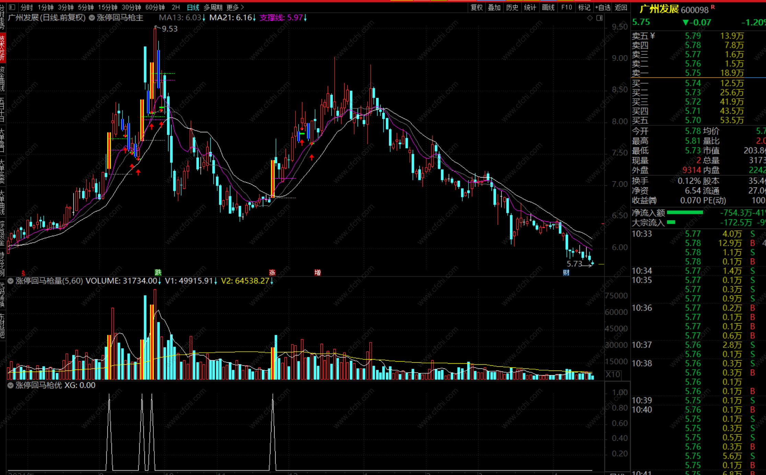Switch to 60分钟 period tab
766x475 pixels.
tap(155, 7)
